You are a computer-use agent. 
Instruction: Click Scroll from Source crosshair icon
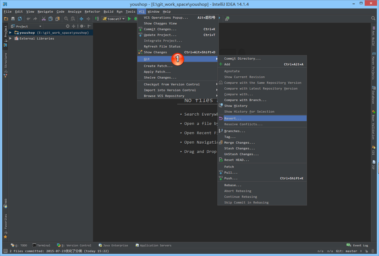(x=68, y=26)
